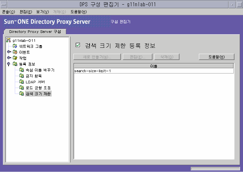Open the 콘솔(C) menu
This screenshot has width=243, height=172.
pos(9,12)
